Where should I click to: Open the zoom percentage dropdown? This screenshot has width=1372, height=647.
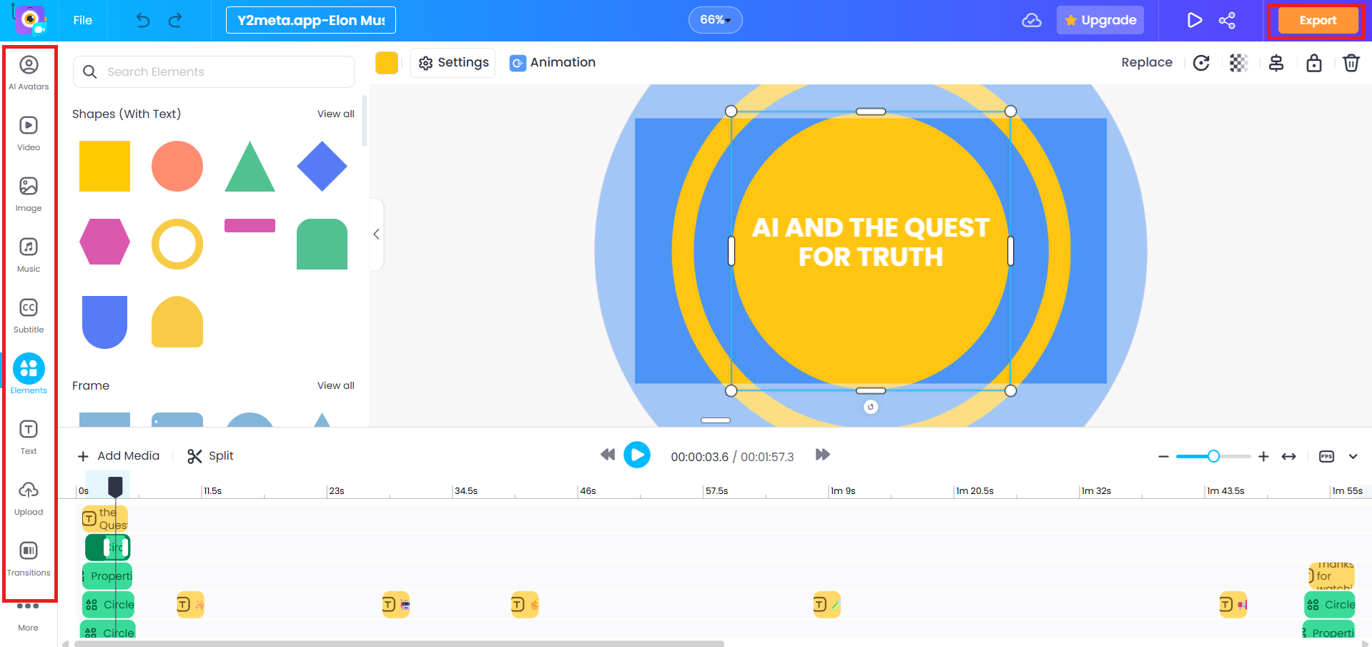[x=715, y=20]
